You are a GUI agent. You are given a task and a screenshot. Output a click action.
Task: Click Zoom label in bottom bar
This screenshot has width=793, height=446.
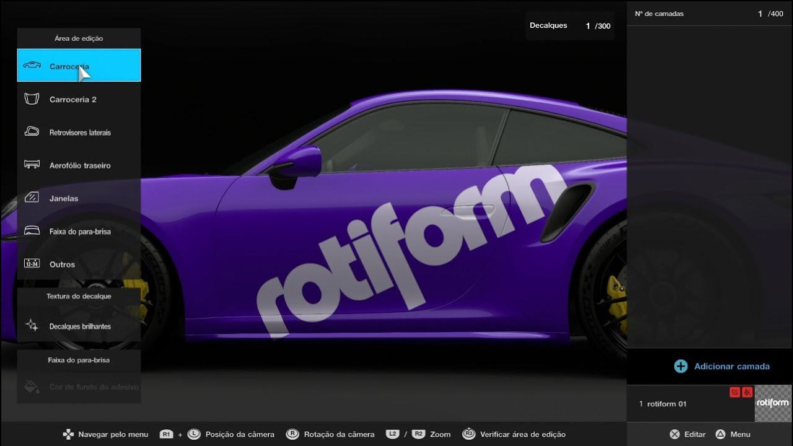(440, 434)
